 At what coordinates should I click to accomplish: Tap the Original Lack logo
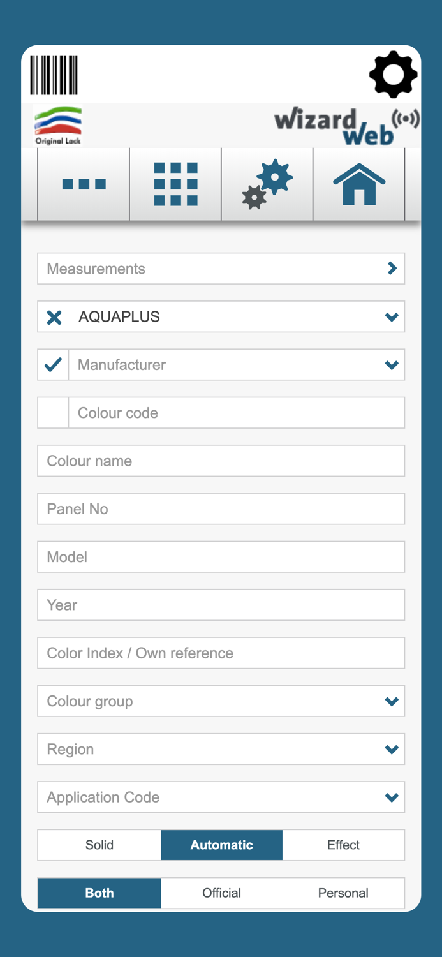(x=57, y=124)
